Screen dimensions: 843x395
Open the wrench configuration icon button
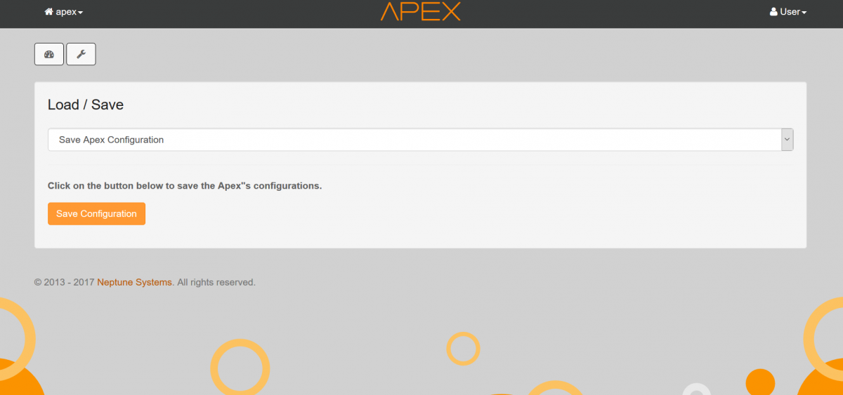pos(81,54)
